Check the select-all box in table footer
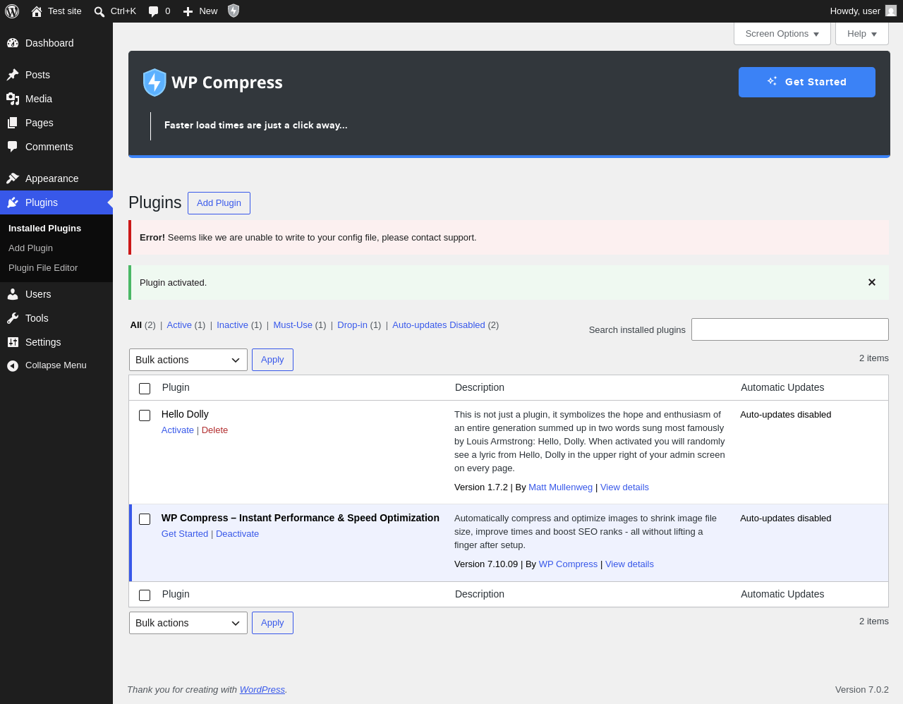Screen dimensions: 903x704 145,595
